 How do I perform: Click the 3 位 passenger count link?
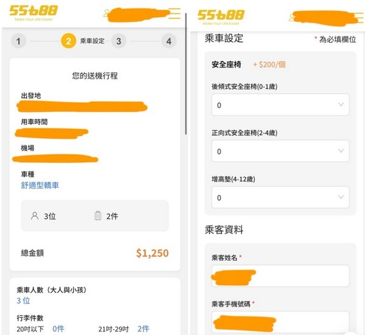[23, 300]
